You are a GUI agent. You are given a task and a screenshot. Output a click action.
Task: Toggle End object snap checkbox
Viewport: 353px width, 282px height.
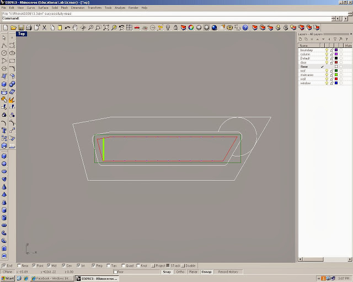point(4,265)
